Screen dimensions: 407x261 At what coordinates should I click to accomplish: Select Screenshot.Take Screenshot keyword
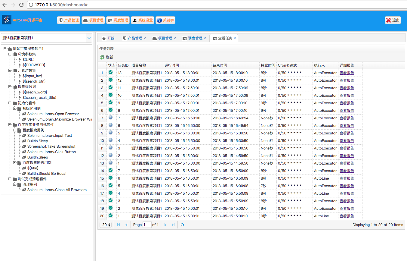coord(51,146)
